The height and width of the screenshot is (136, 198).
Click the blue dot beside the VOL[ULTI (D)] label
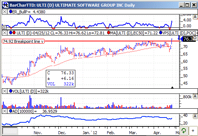(x=11, y=91)
